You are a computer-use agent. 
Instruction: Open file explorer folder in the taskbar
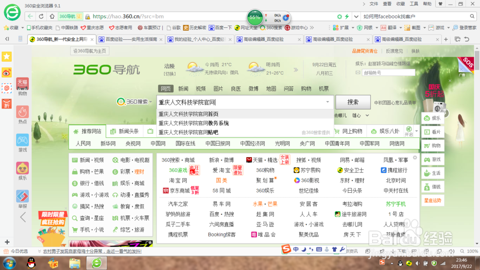pyautogui.click(x=75, y=263)
